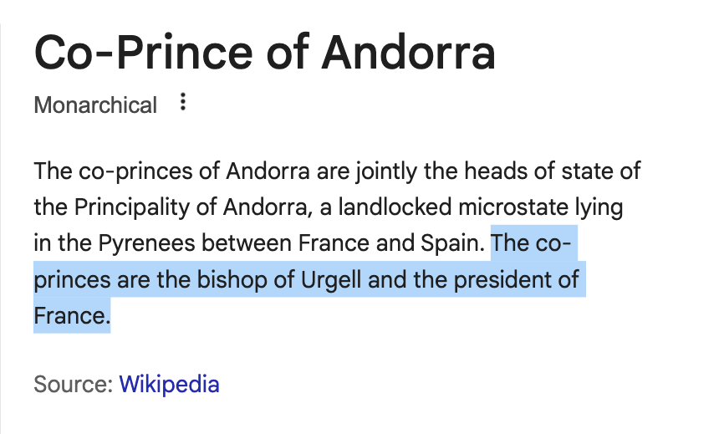Click the word "landlocked" in the paragraph
The height and width of the screenshot is (434, 719).
point(371,207)
